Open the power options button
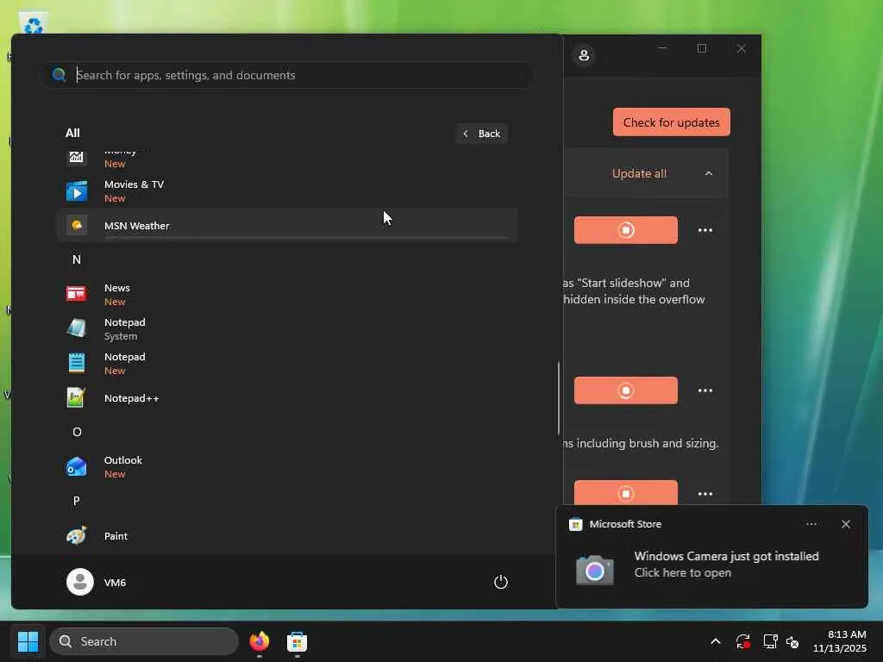The width and height of the screenshot is (883, 662). [501, 582]
